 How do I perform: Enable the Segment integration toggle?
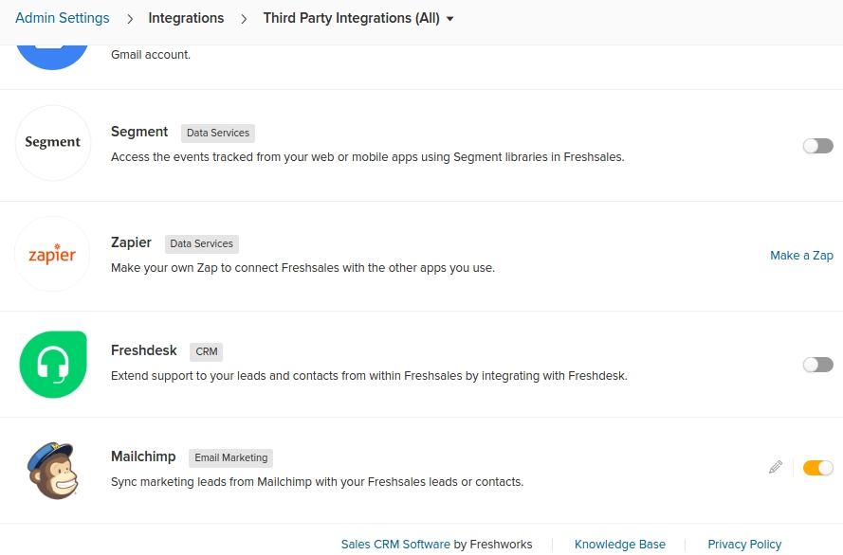tap(817, 146)
